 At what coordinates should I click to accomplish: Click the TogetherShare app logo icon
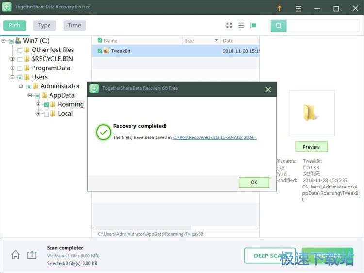click(7, 7)
